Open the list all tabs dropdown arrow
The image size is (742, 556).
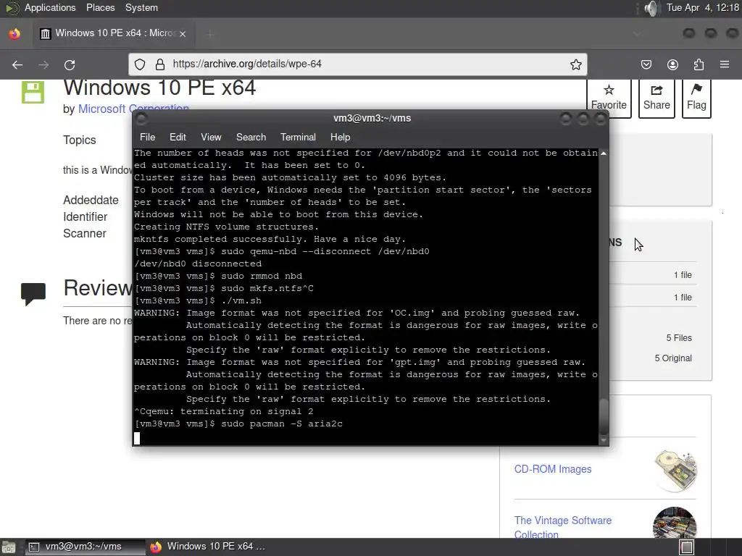[x=636, y=33]
